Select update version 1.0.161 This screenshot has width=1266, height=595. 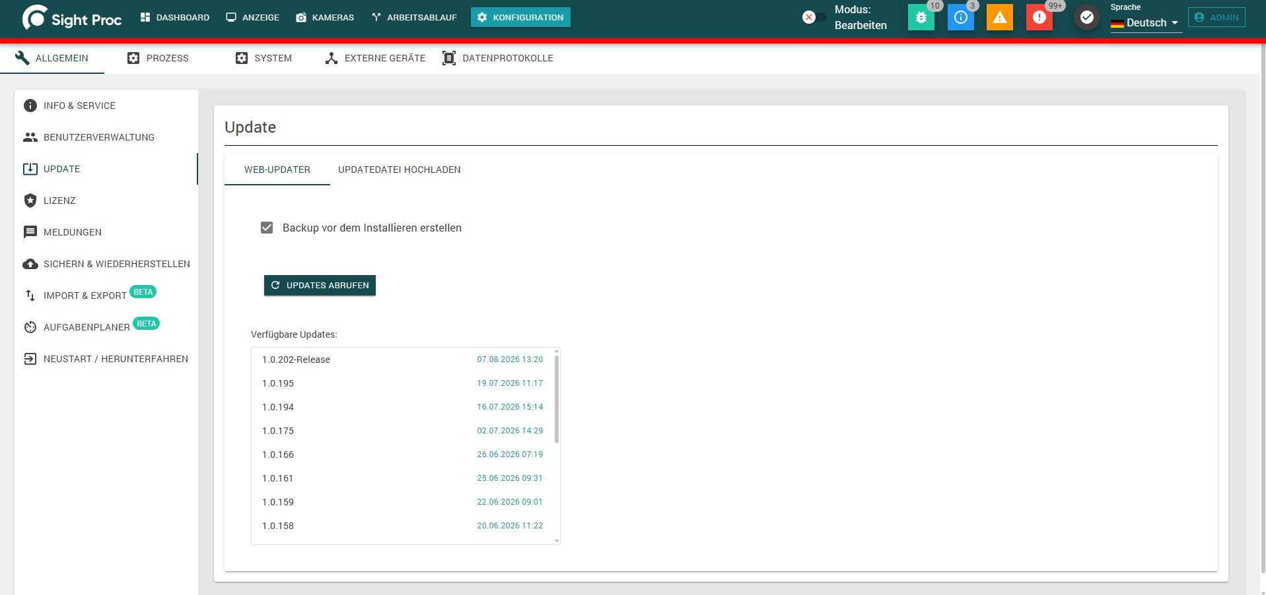pyautogui.click(x=403, y=478)
